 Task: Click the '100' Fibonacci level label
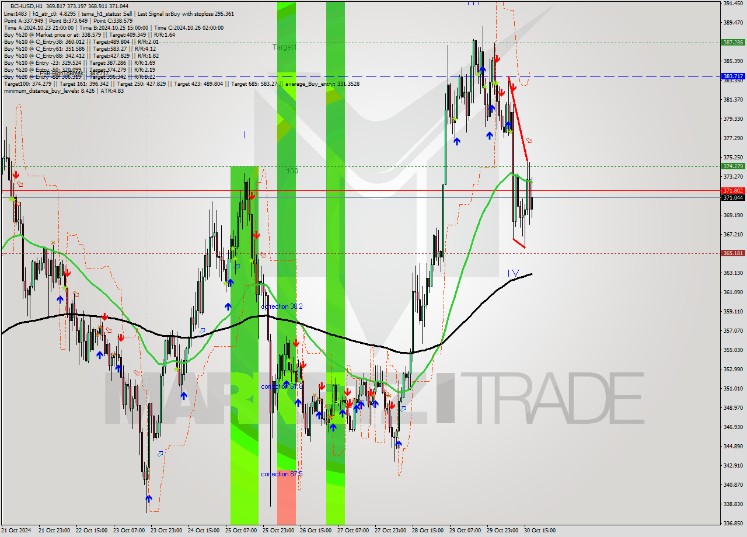click(292, 171)
